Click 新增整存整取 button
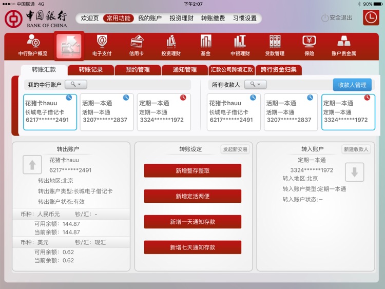Viewport: 385px width, 289px height. [192, 170]
